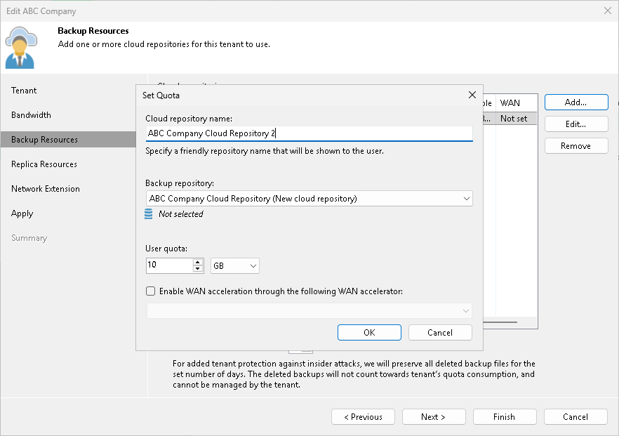Click the Cloud repository name text field
Viewport: 619px width, 436px height.
coord(309,133)
